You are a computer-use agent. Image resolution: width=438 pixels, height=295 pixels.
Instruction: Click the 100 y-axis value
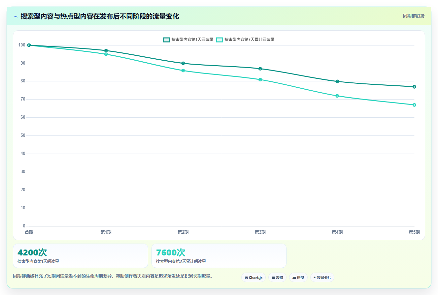(x=22, y=45)
